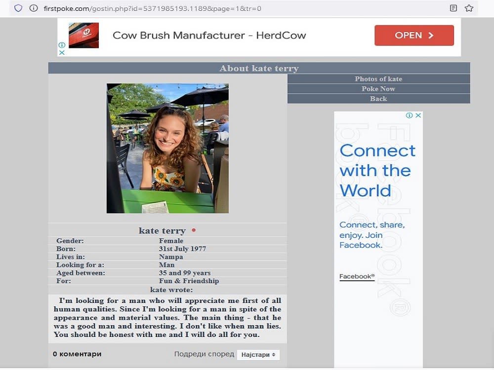Click the About kate terry header
The height and width of the screenshot is (370, 494).
tap(259, 68)
